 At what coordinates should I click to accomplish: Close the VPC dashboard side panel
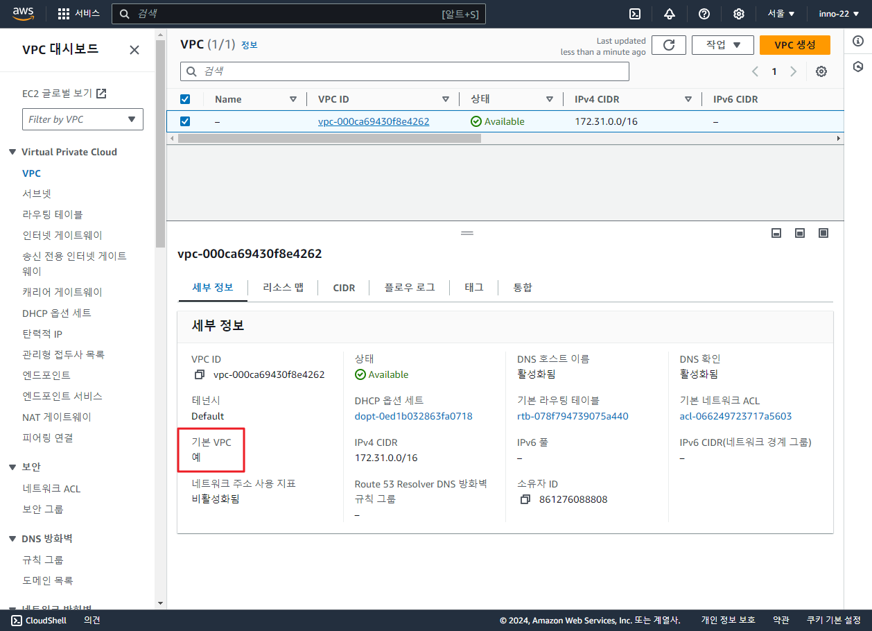pyautogui.click(x=134, y=50)
